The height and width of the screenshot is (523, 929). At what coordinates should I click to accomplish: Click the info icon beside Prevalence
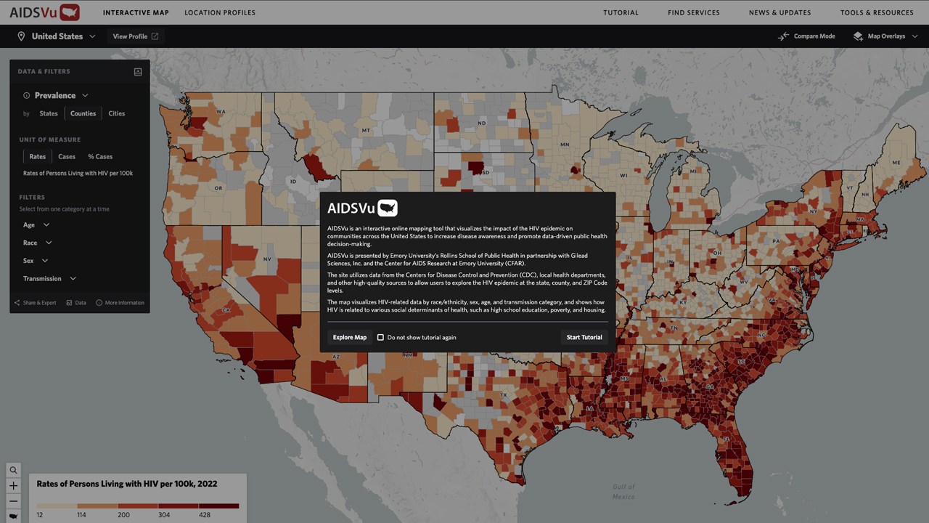(26, 95)
